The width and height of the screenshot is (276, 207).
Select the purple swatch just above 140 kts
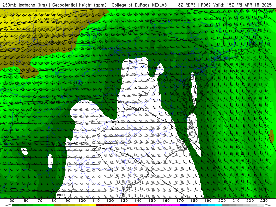(141, 205)
